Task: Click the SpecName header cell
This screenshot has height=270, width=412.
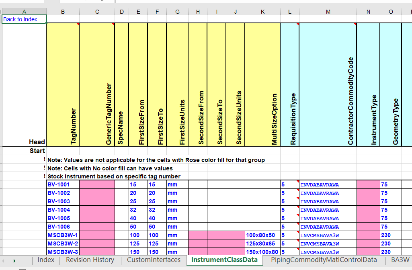Action: tap(122, 84)
